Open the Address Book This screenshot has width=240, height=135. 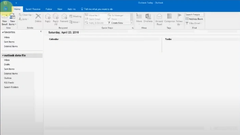pyautogui.click(x=194, y=19)
